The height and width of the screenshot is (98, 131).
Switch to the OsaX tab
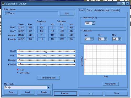point(82,10)
